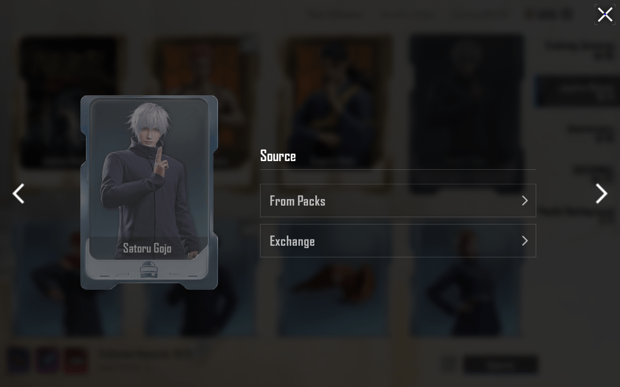The width and height of the screenshot is (620, 387).
Task: Close the card source overlay
Action: click(605, 15)
